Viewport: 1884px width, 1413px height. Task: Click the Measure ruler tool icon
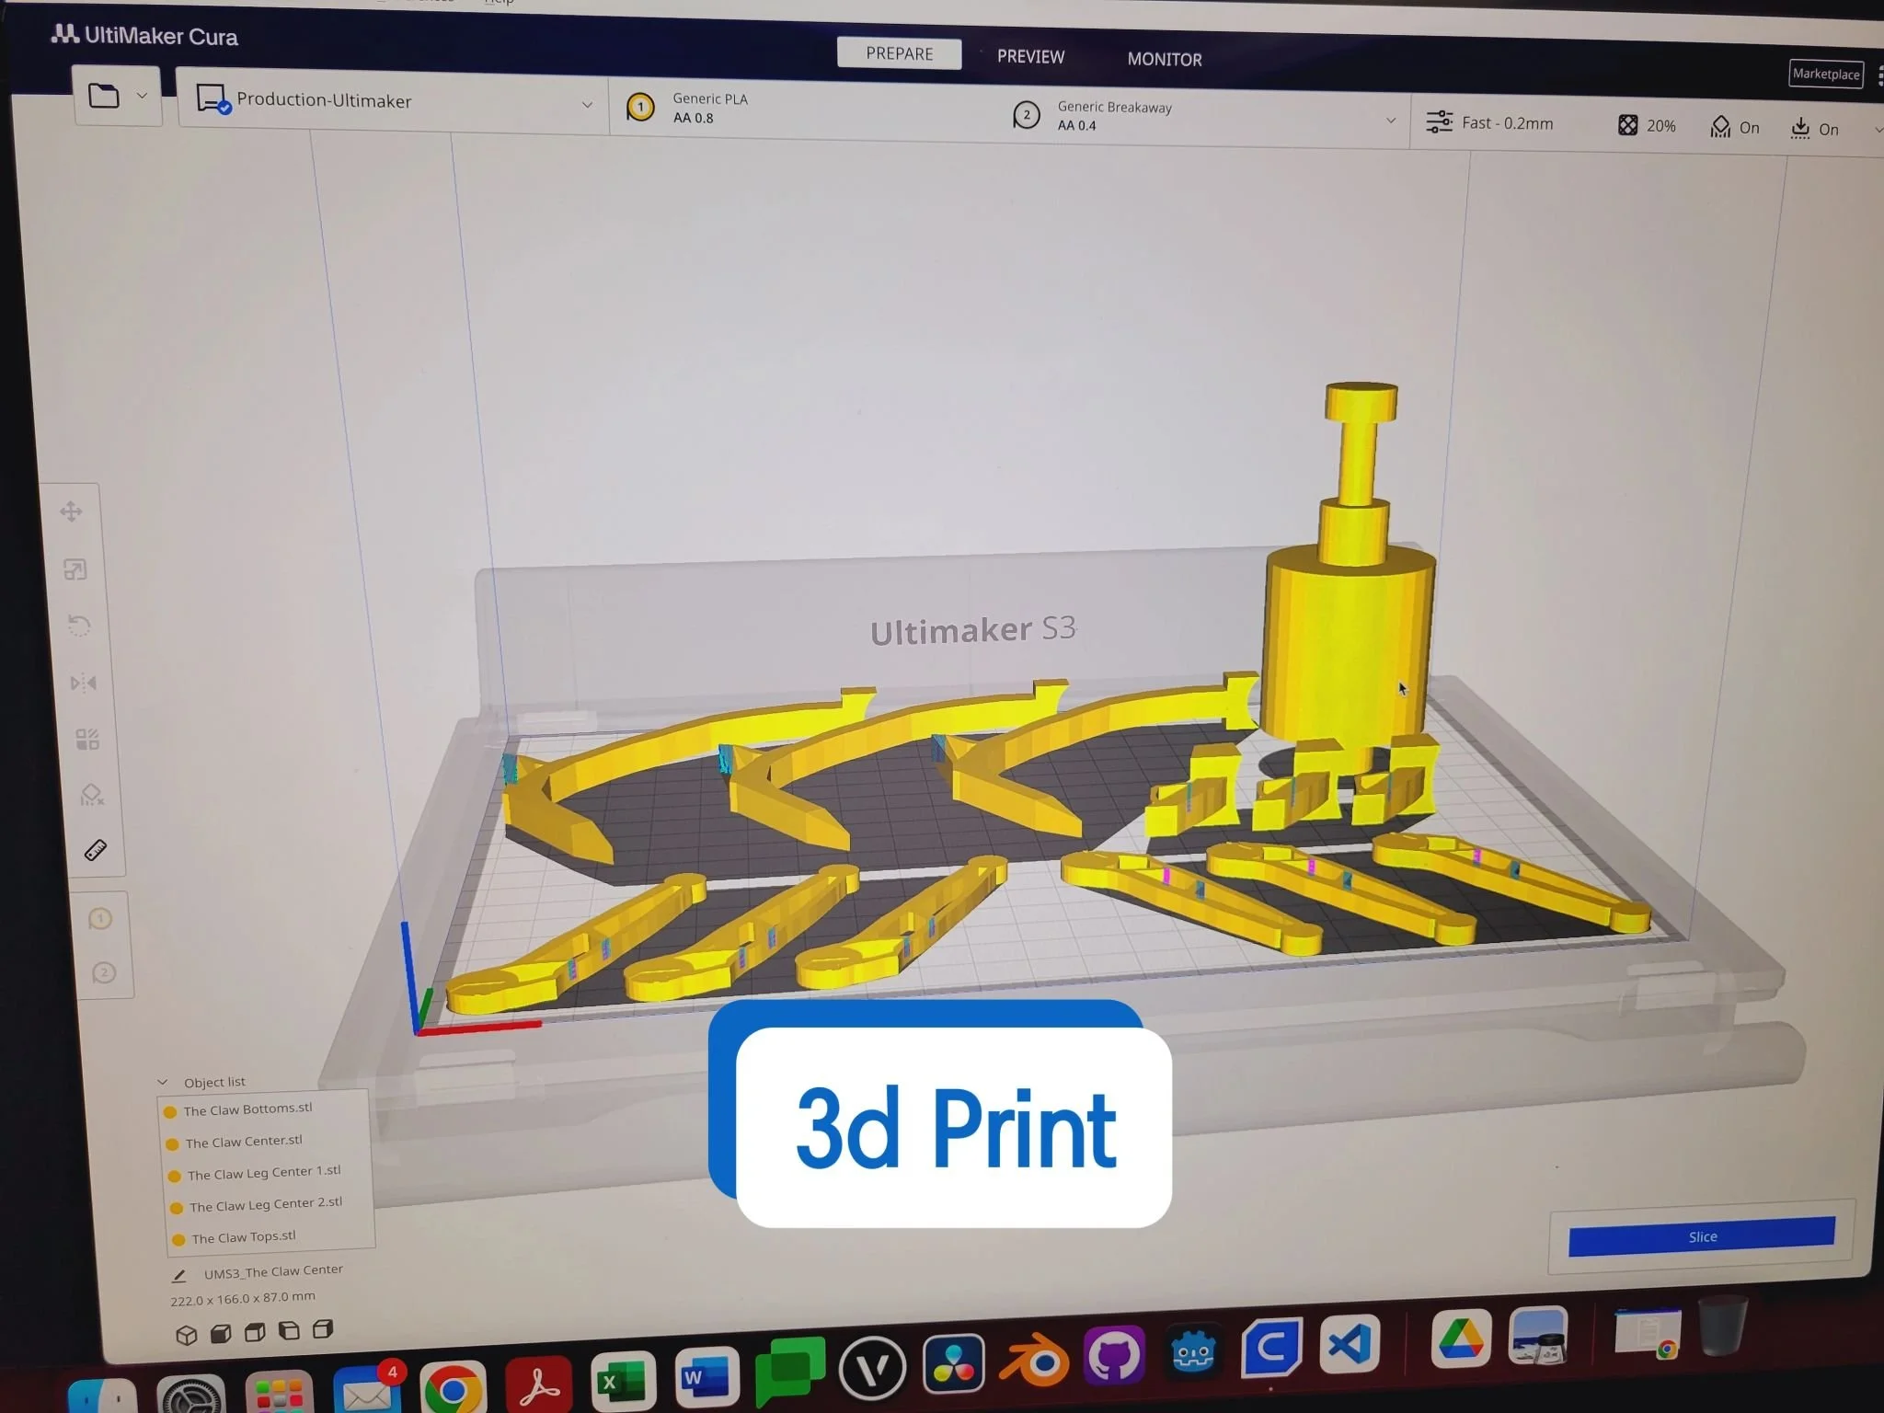(x=96, y=850)
